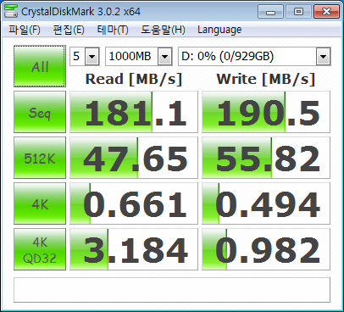Open the 테마(T) menu

coord(113,30)
